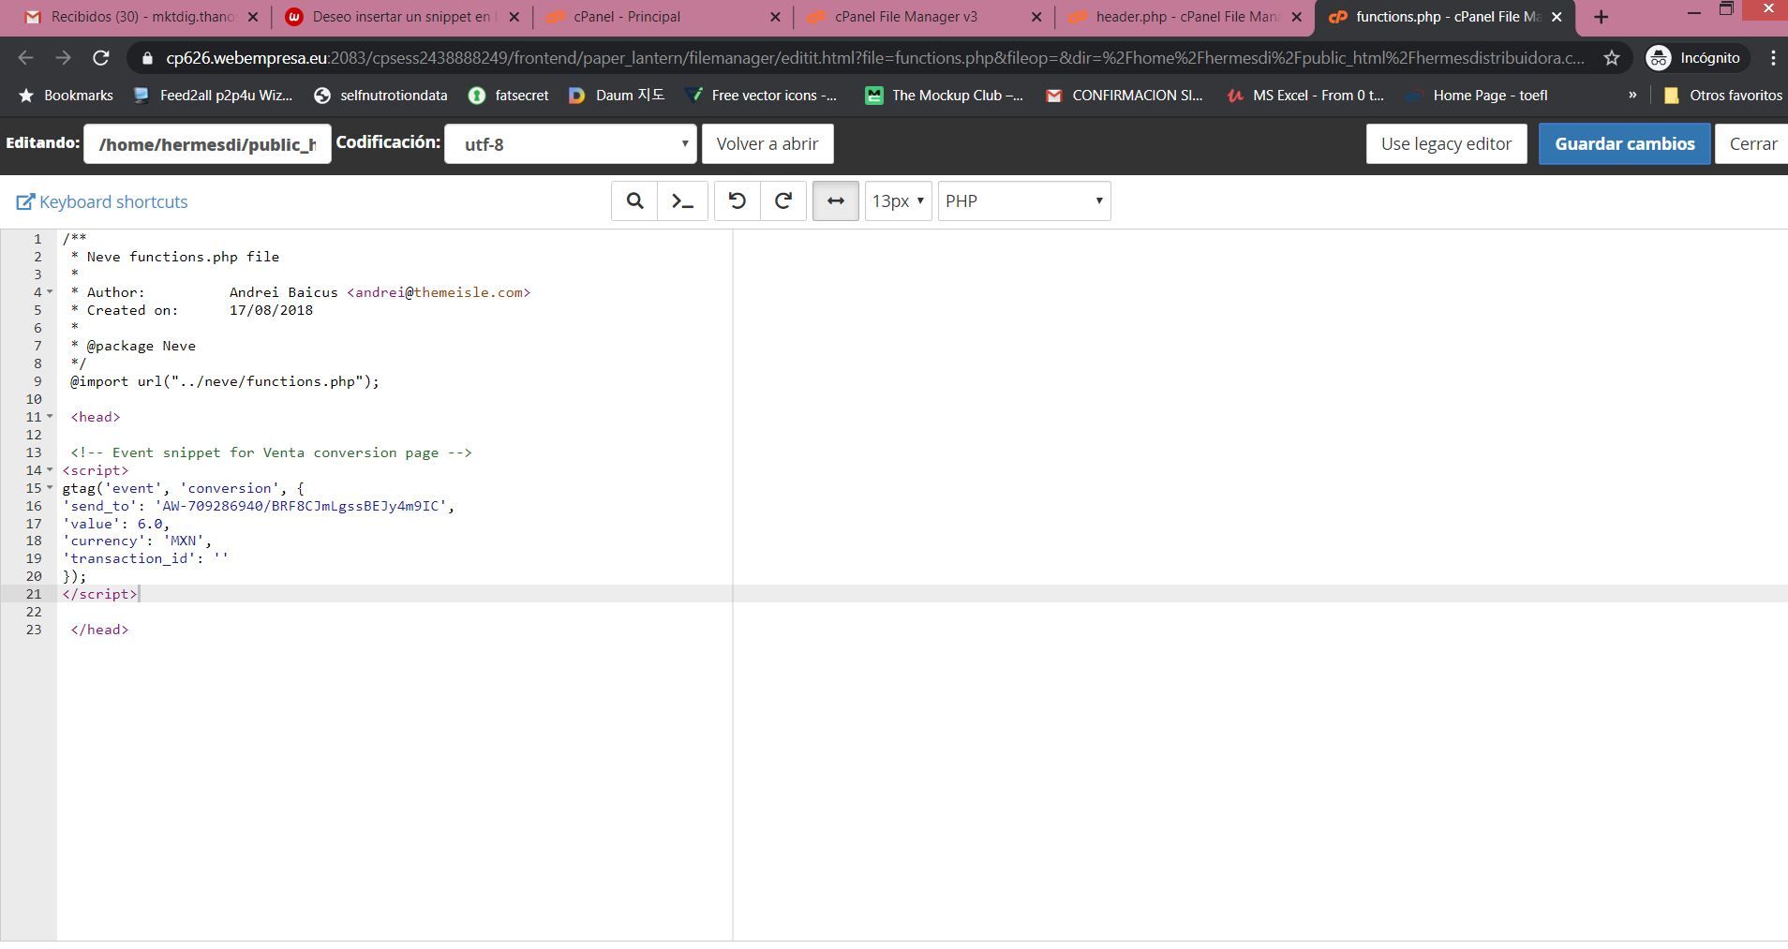The width and height of the screenshot is (1788, 949).
Task: Close the cPanel - Principal tab
Action: 775,17
